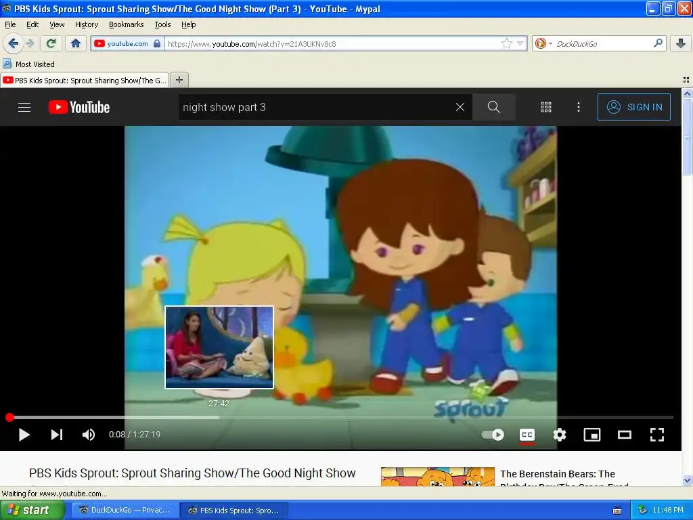Open the History menu
Viewport: 693px width, 520px height.
click(x=86, y=24)
